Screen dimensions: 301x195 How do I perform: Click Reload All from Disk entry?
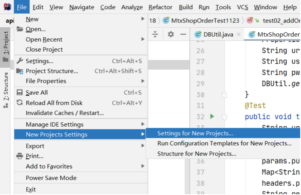(x=80, y=103)
